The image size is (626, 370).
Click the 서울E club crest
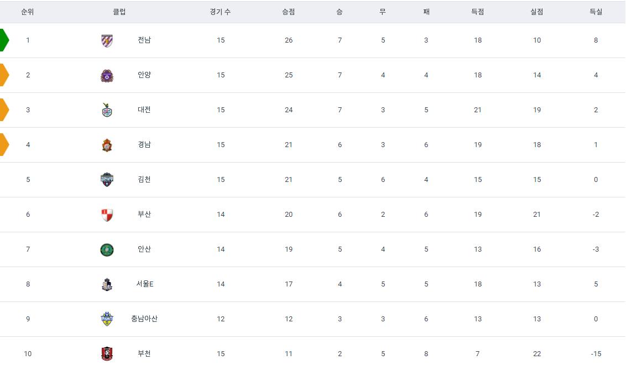click(107, 285)
